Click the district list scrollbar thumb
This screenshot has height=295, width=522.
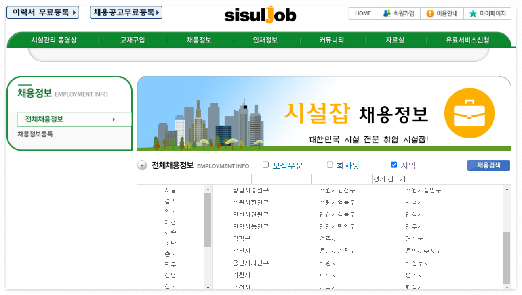pyautogui.click(x=507, y=257)
